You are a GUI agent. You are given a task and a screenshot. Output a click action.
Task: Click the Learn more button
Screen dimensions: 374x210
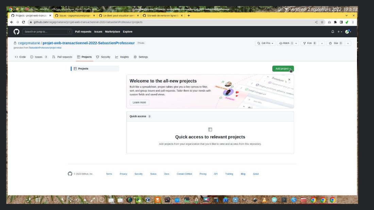(139, 102)
